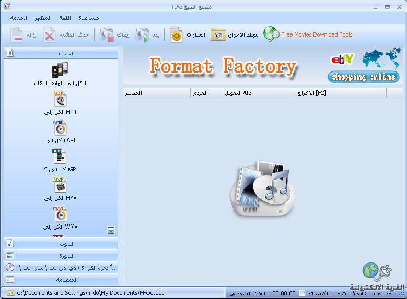Select the All to AVI icon
Screen dimensions: 407x299
click(x=60, y=127)
